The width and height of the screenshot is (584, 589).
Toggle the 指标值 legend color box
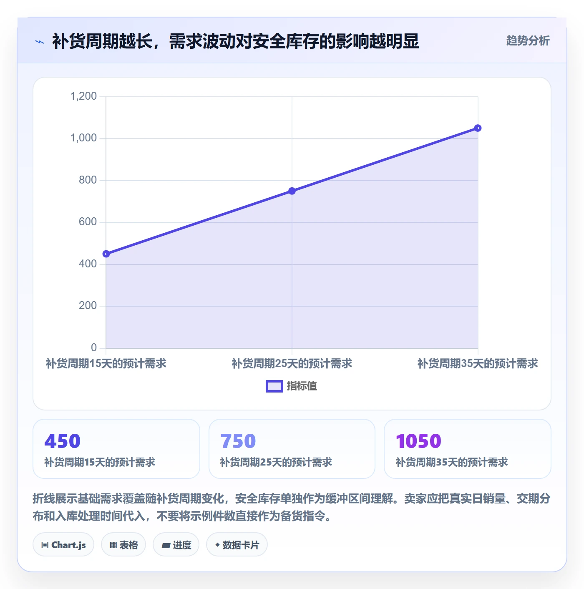pos(274,386)
